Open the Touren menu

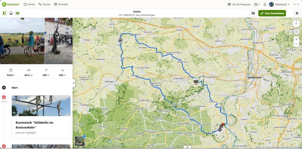(44, 4)
